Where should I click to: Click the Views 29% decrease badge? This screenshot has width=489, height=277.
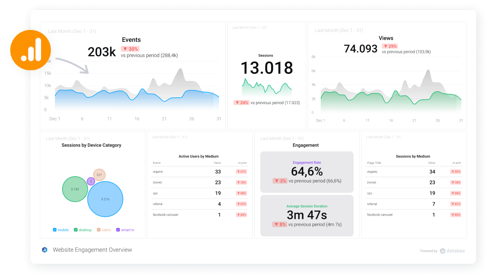(390, 46)
